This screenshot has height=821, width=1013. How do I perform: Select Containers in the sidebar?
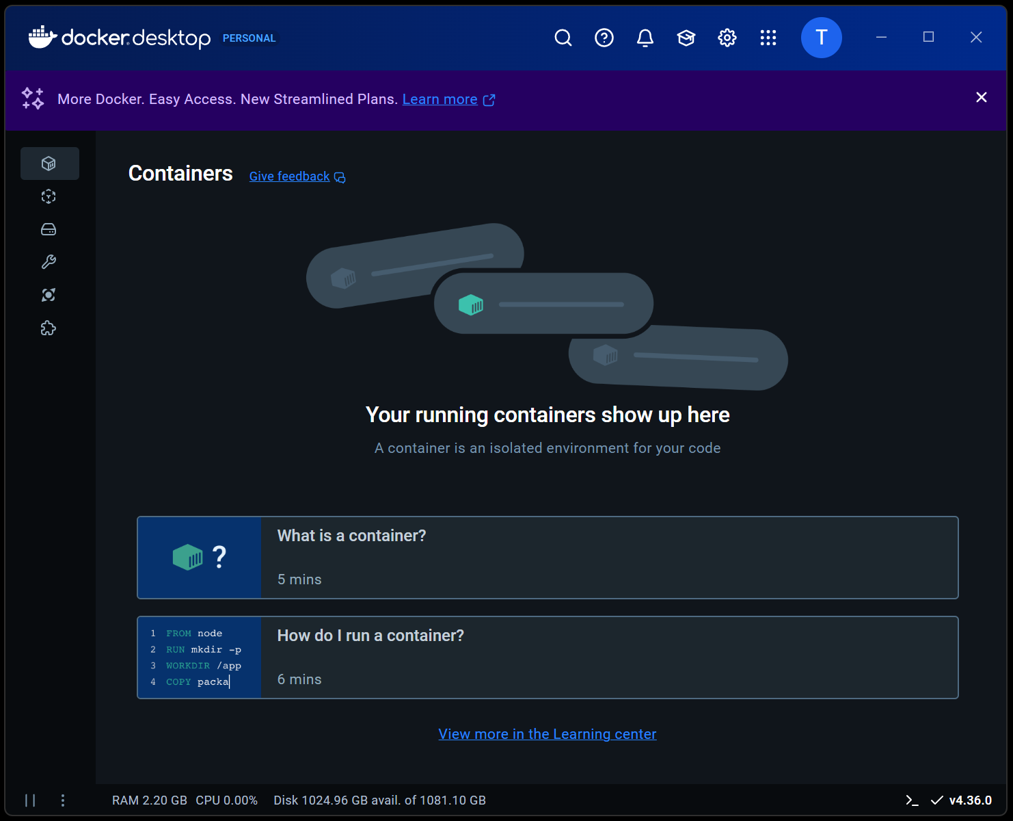click(49, 164)
